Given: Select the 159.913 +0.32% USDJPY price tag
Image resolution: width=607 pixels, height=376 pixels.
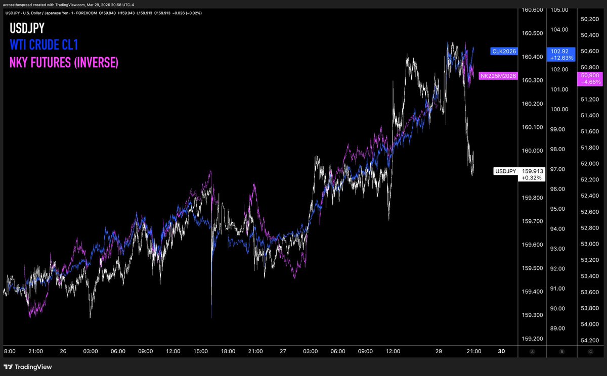Looking at the screenshot, I should pos(532,174).
